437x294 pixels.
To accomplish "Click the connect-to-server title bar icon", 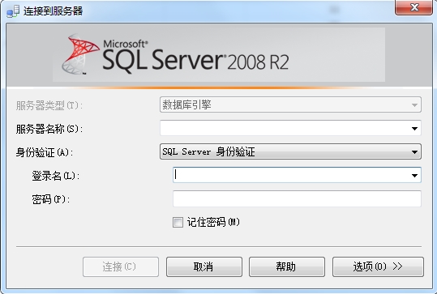I will pyautogui.click(x=13, y=11).
